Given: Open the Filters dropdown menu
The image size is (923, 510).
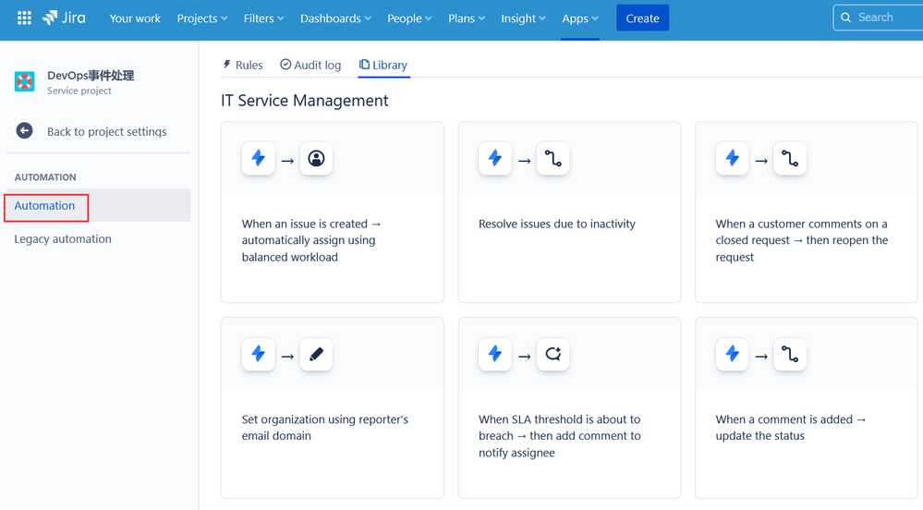Looking at the screenshot, I should (263, 18).
